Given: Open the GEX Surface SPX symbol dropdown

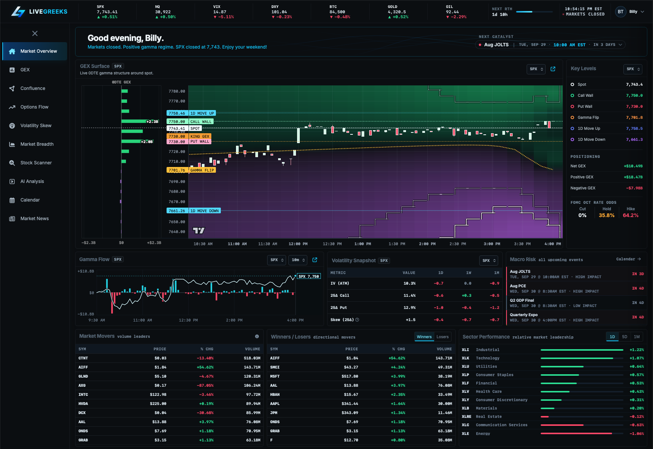Looking at the screenshot, I should click(537, 69).
